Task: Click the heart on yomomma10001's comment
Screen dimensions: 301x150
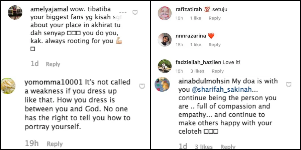Action: tap(142, 86)
